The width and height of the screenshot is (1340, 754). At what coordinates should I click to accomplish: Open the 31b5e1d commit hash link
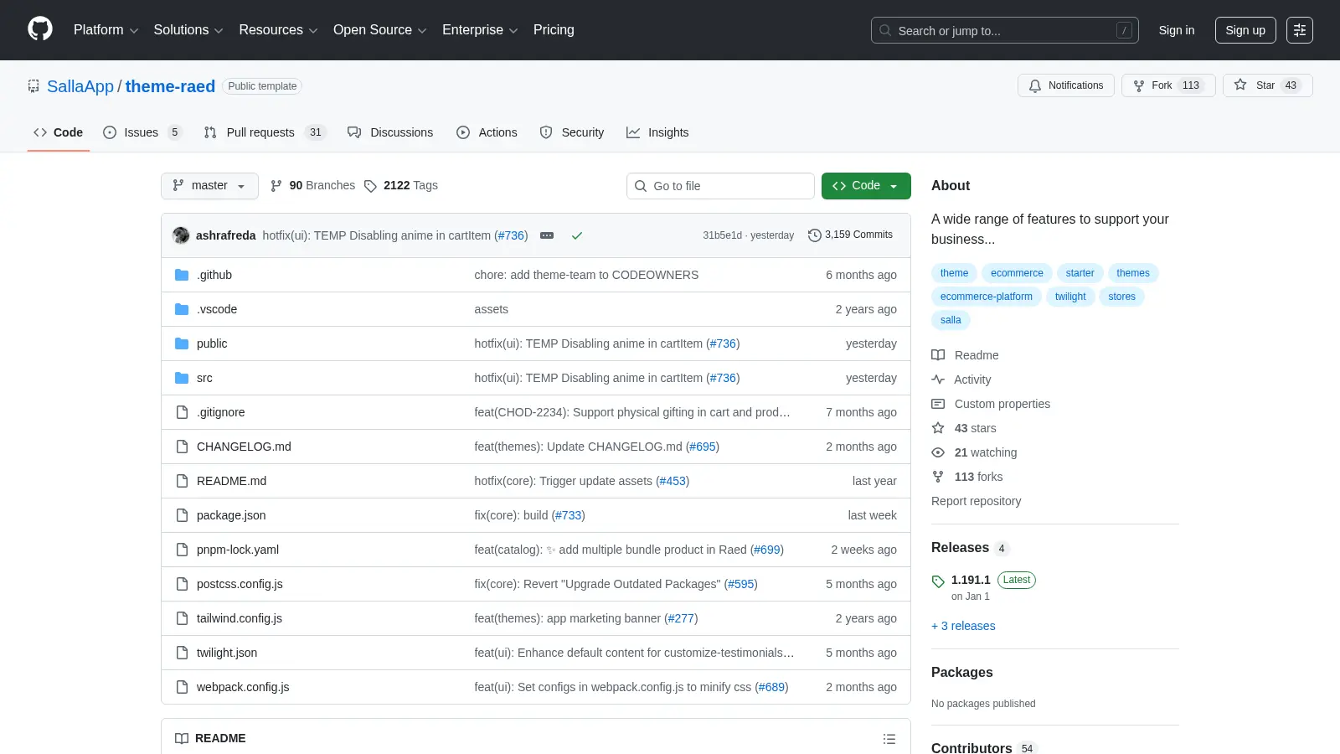pyautogui.click(x=722, y=235)
